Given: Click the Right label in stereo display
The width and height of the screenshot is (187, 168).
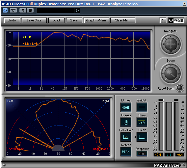Looking at the screenshot, I should tap(105, 101).
